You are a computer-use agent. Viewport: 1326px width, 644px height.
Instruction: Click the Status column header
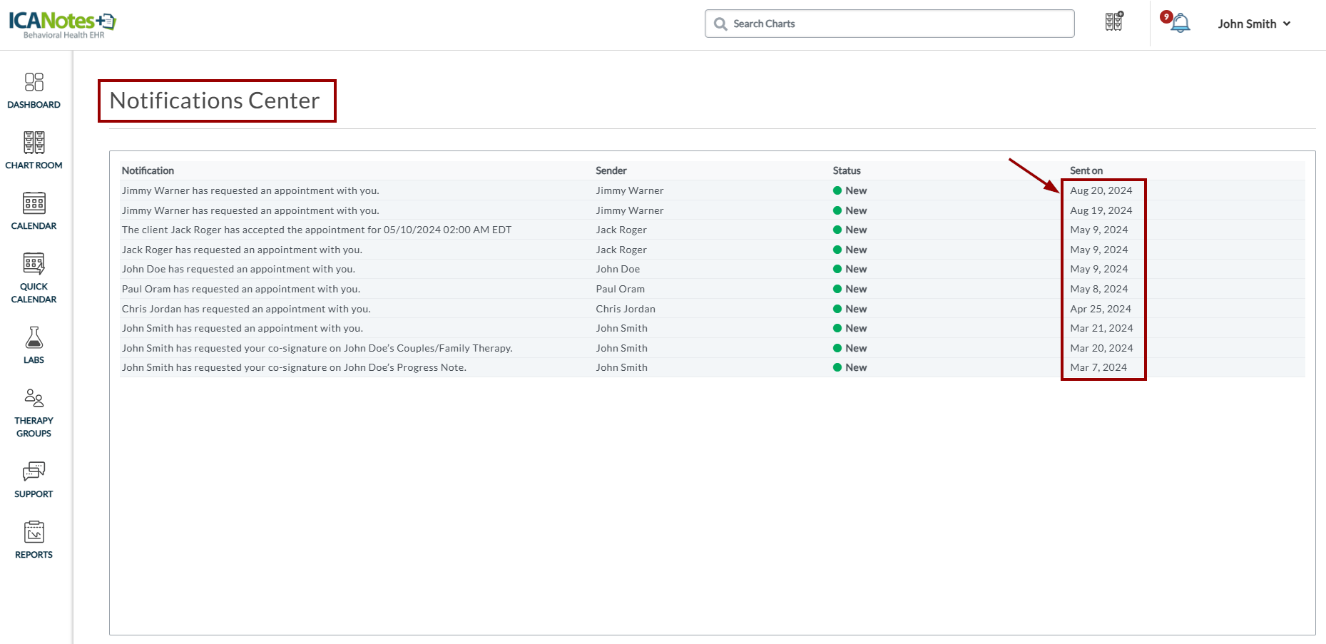846,170
